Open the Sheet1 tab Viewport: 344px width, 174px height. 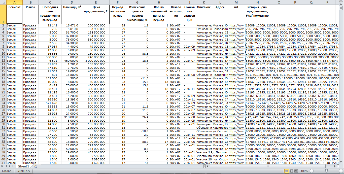tap(24, 166)
